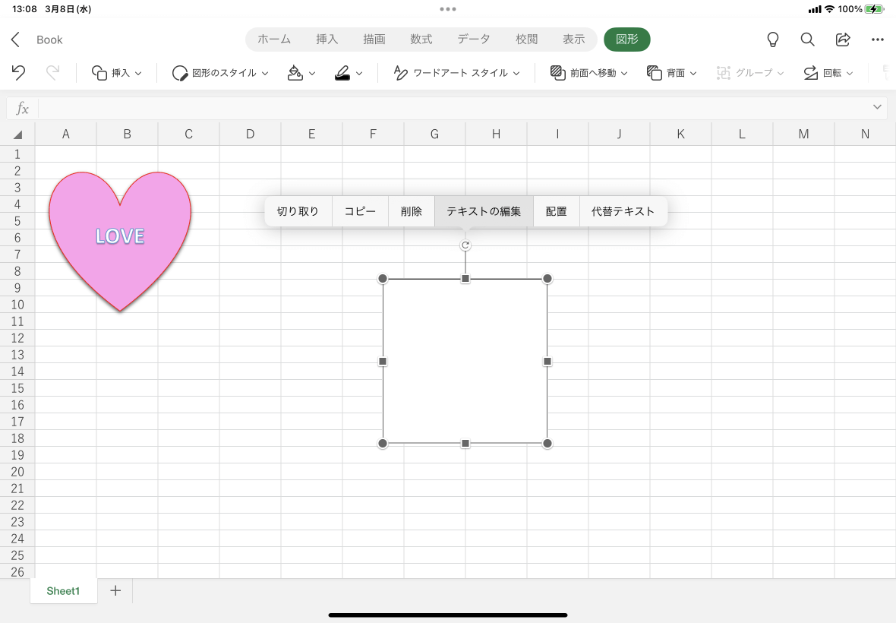Expand the 図形のスタイル chevron
The height and width of the screenshot is (623, 896).
pyautogui.click(x=265, y=73)
